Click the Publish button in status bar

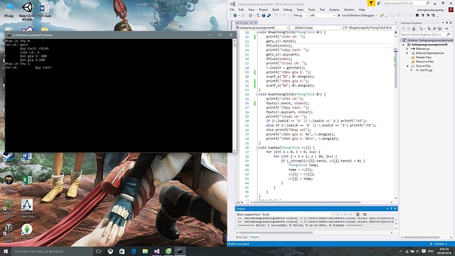439,244
